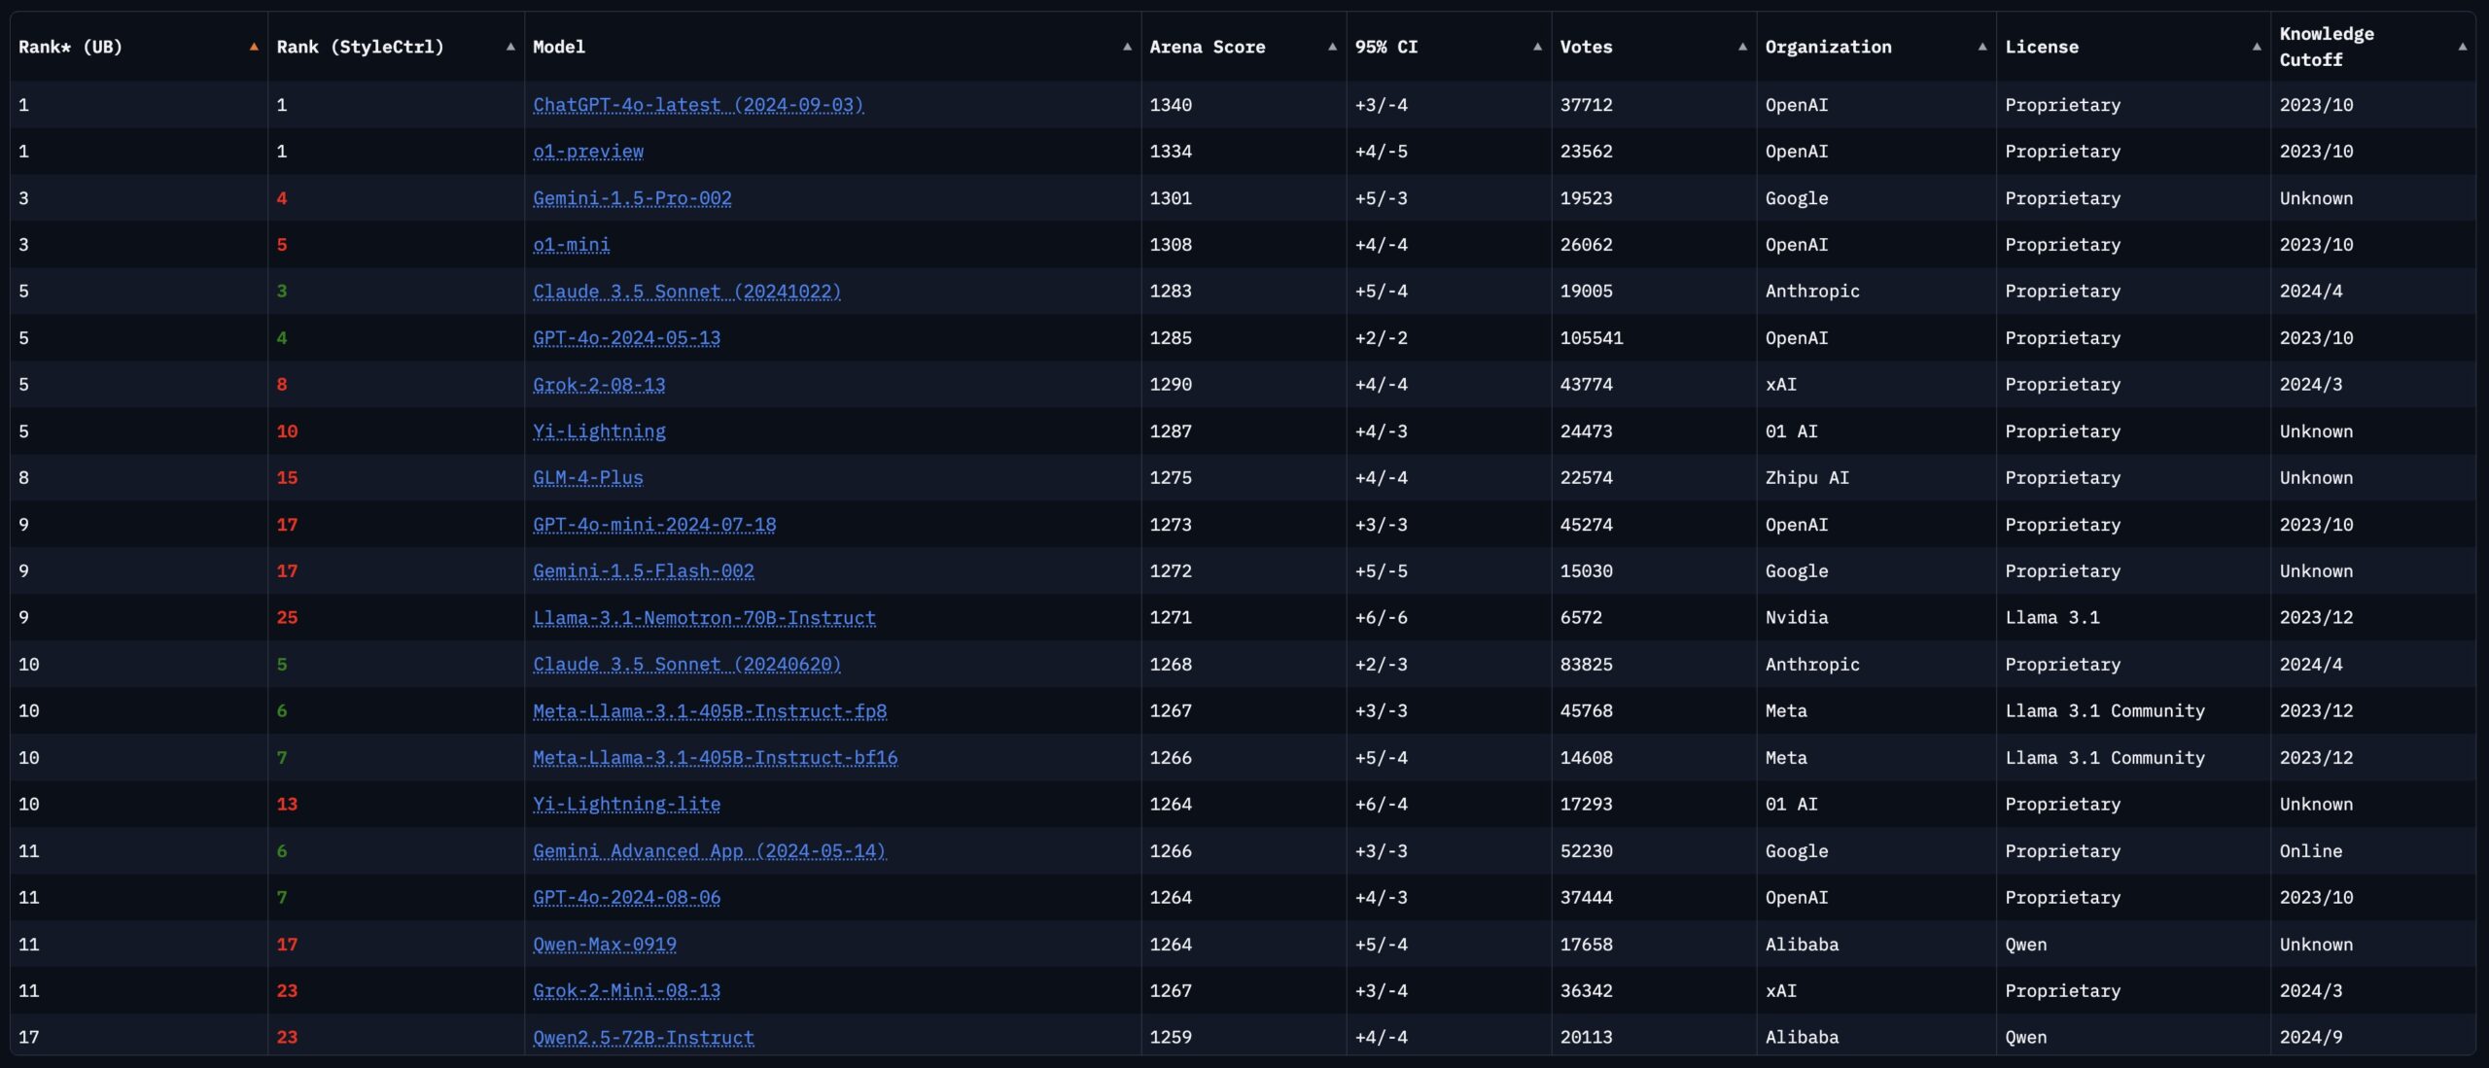Viewport: 2489px width, 1068px height.
Task: Open Qwen-Max-0919 model link
Action: pos(605,945)
